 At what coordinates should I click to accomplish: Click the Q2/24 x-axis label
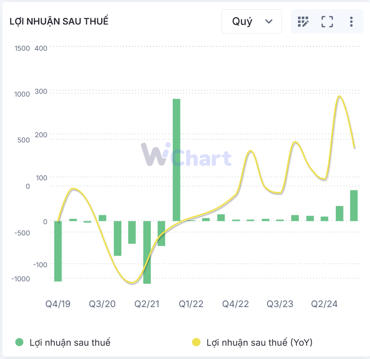tap(325, 303)
